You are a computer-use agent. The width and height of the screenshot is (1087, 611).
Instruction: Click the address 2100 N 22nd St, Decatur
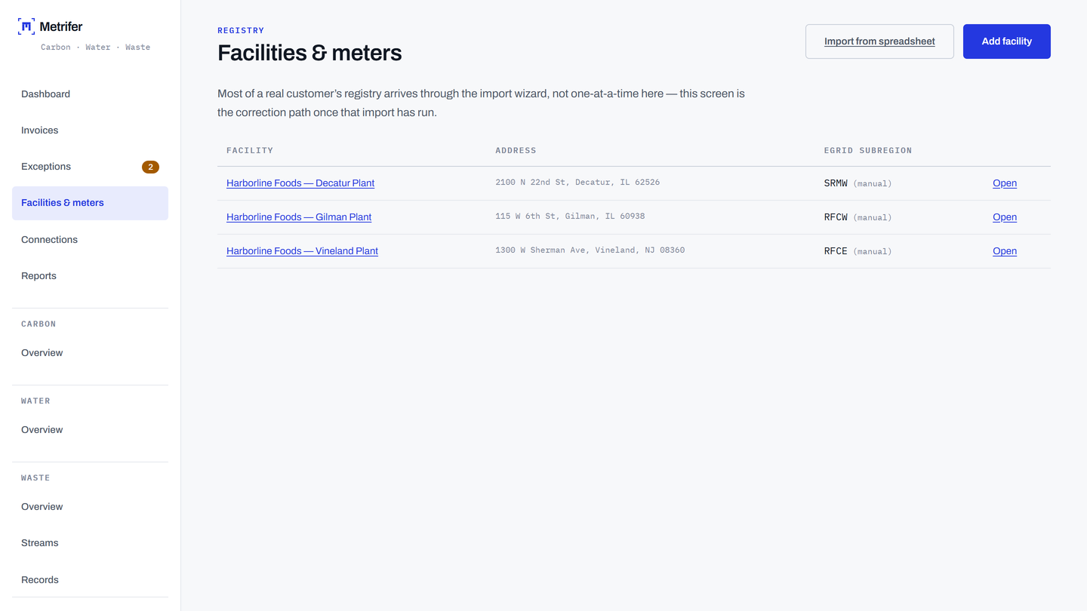pyautogui.click(x=577, y=183)
